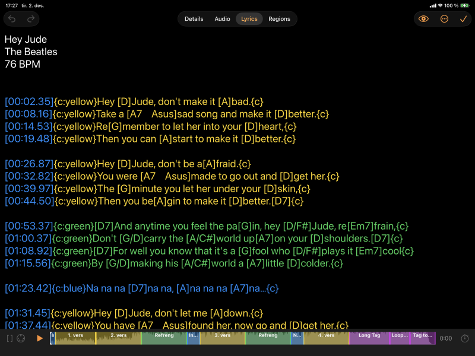The width and height of the screenshot is (475, 356).
Task: Select the Lyrics tab
Action: [x=249, y=19]
